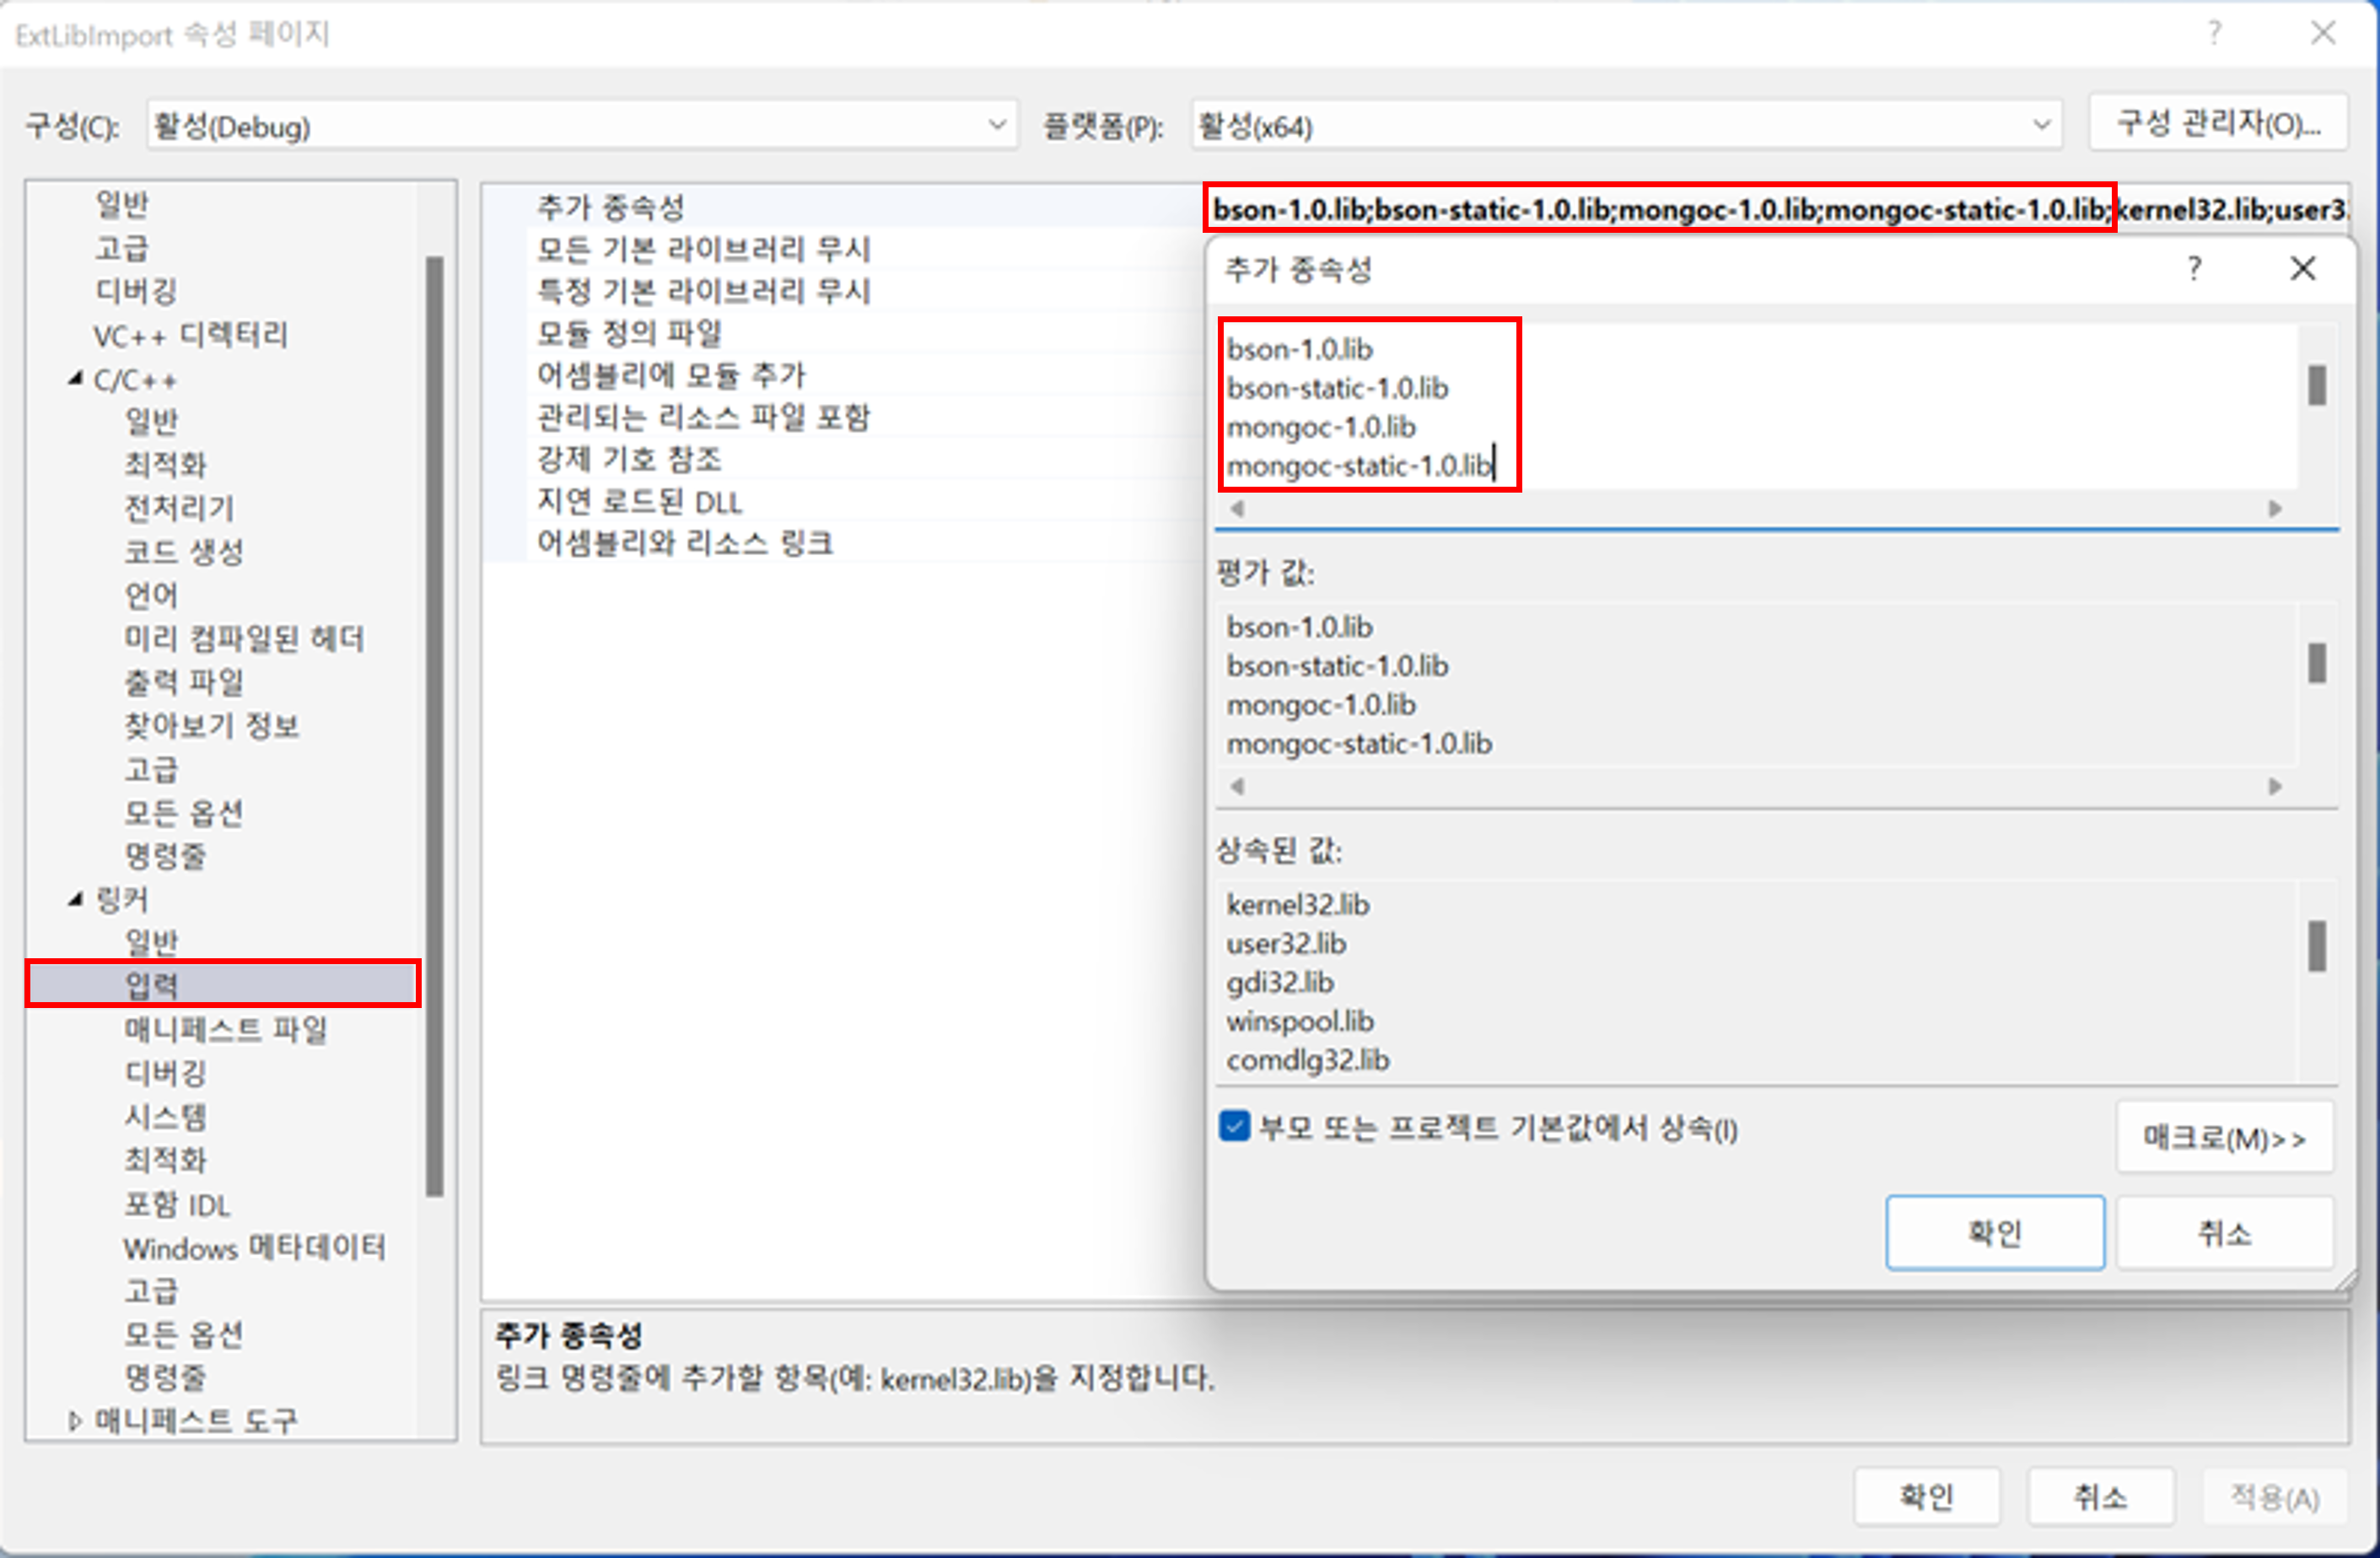This screenshot has height=1558, width=2380.
Task: Close the 추가 종속성 popup dialog
Action: point(2303,268)
